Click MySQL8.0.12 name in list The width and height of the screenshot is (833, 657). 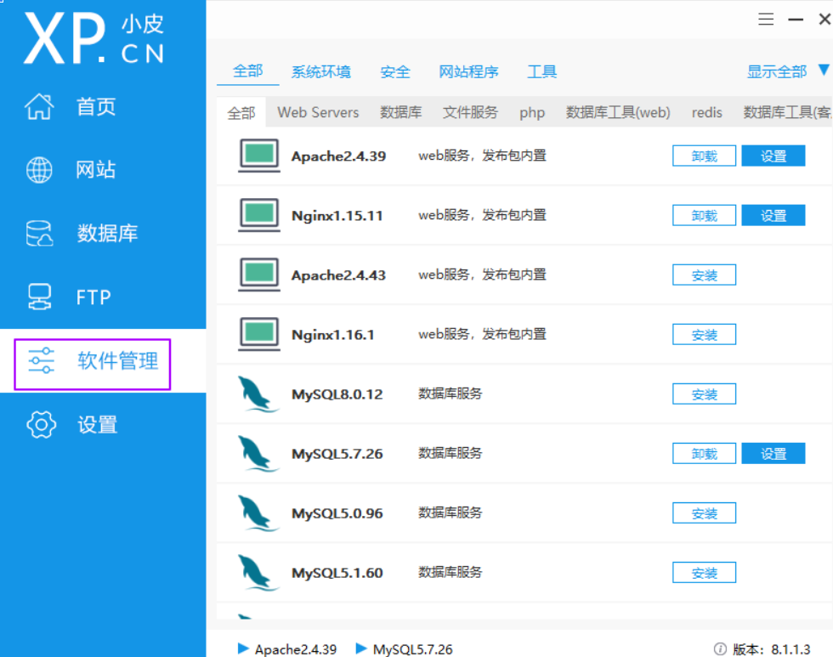337,394
